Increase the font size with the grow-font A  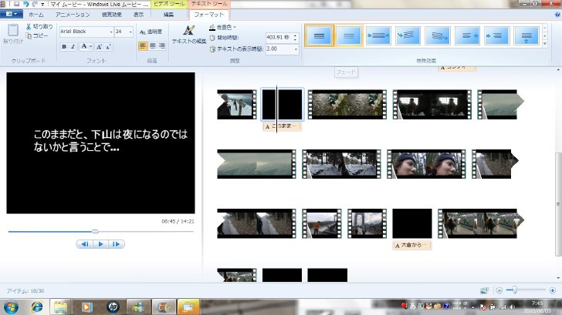click(x=100, y=46)
